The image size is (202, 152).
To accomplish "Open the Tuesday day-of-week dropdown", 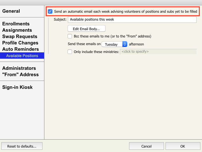I will 114,44.
